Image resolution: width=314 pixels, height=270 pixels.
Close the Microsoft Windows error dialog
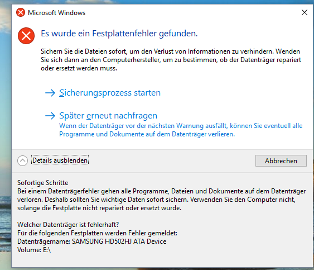pos(305,12)
